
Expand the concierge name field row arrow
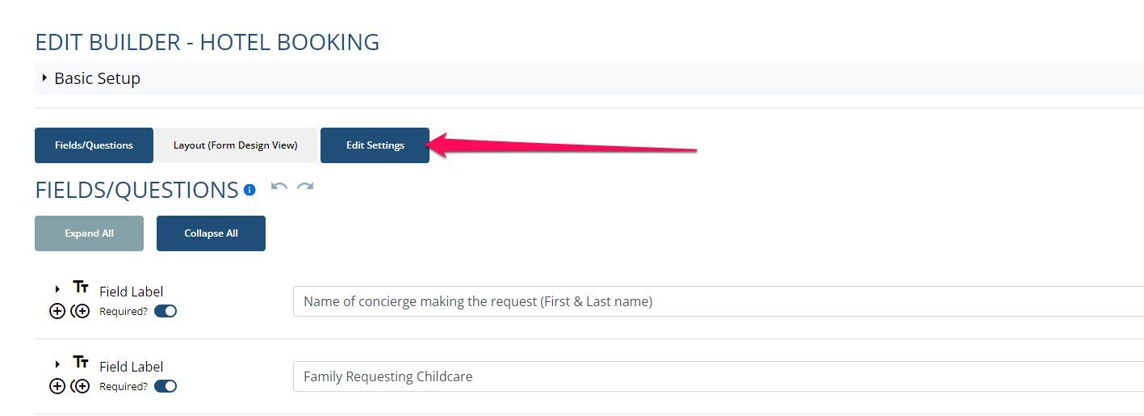point(57,289)
